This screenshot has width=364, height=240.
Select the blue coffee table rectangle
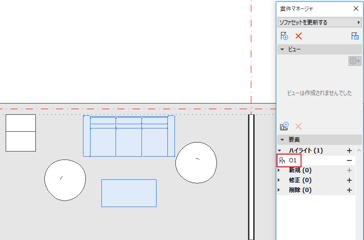pyautogui.click(x=129, y=193)
